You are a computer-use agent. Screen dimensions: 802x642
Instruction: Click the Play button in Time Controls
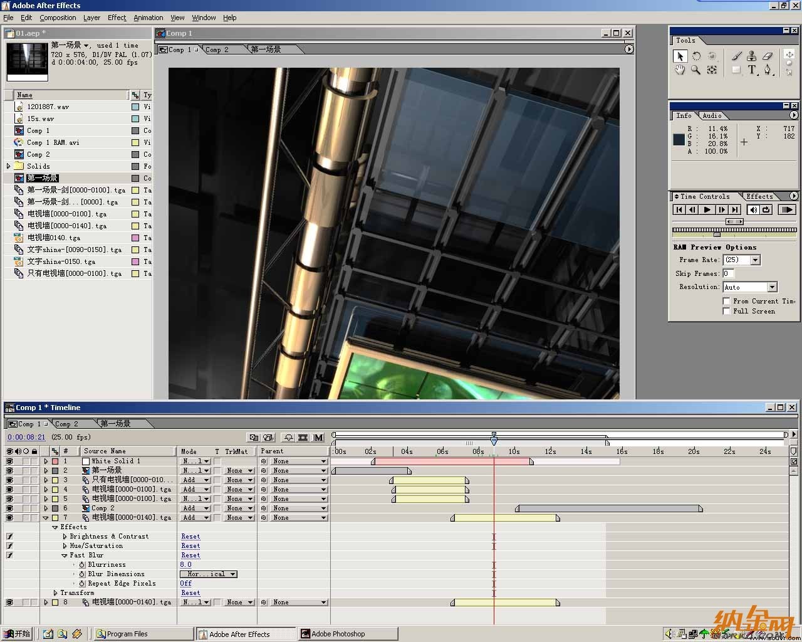point(707,210)
